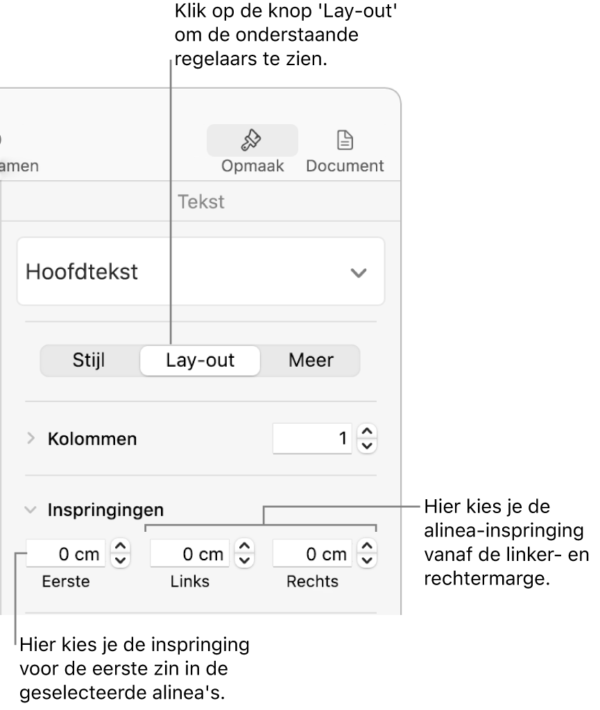
Task: Click the Kolommen number field
Action: coord(312,439)
